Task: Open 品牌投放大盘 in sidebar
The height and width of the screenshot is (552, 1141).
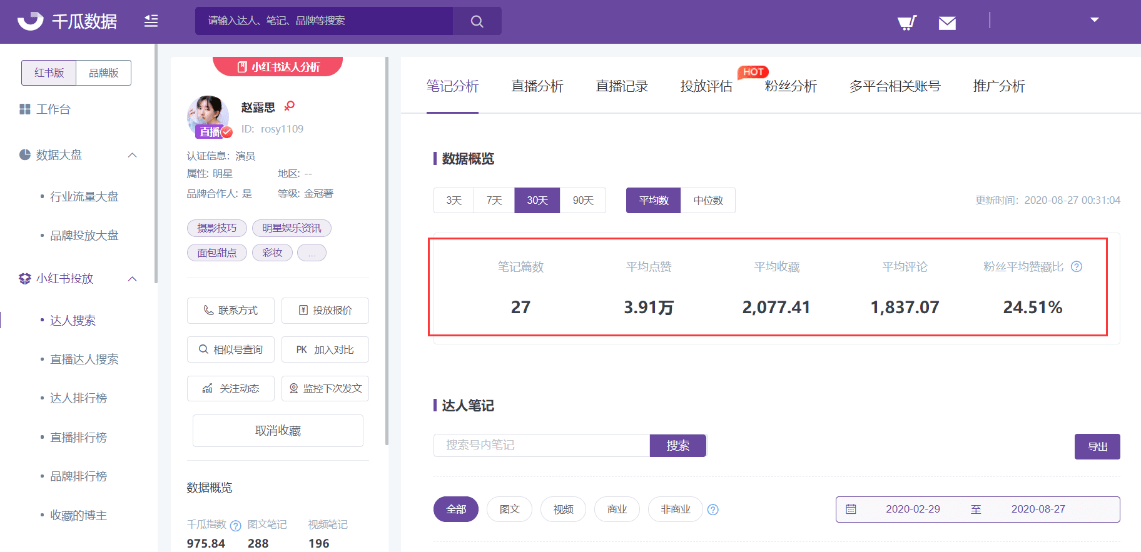Action: point(84,235)
